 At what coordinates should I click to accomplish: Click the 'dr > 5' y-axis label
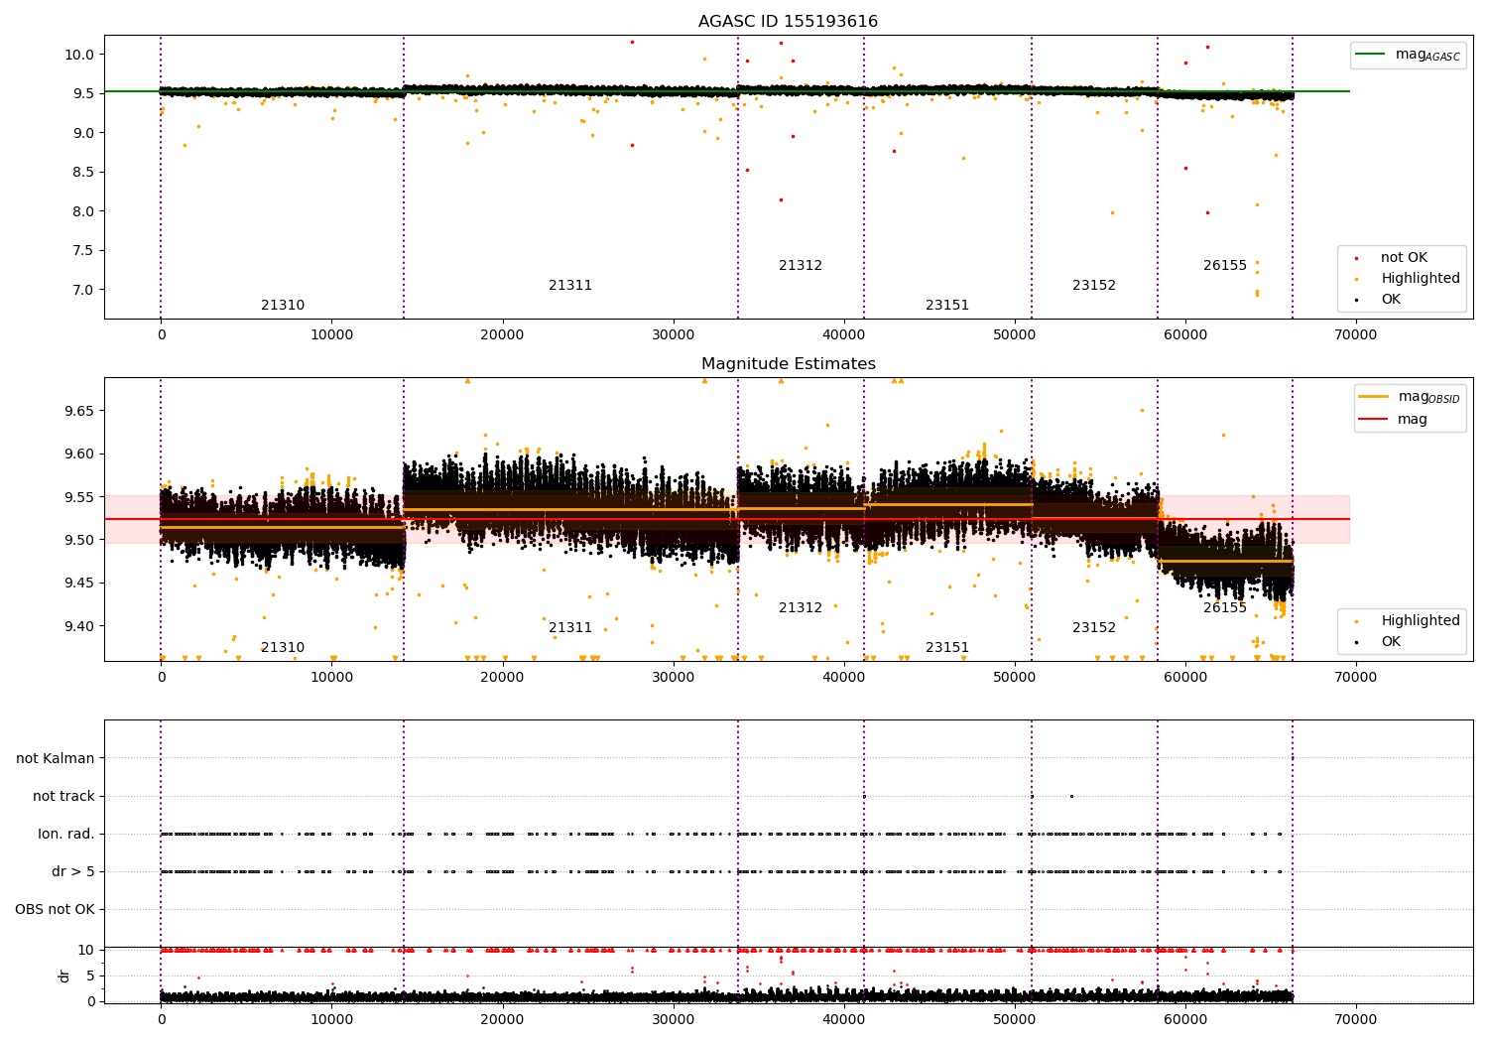73,871
